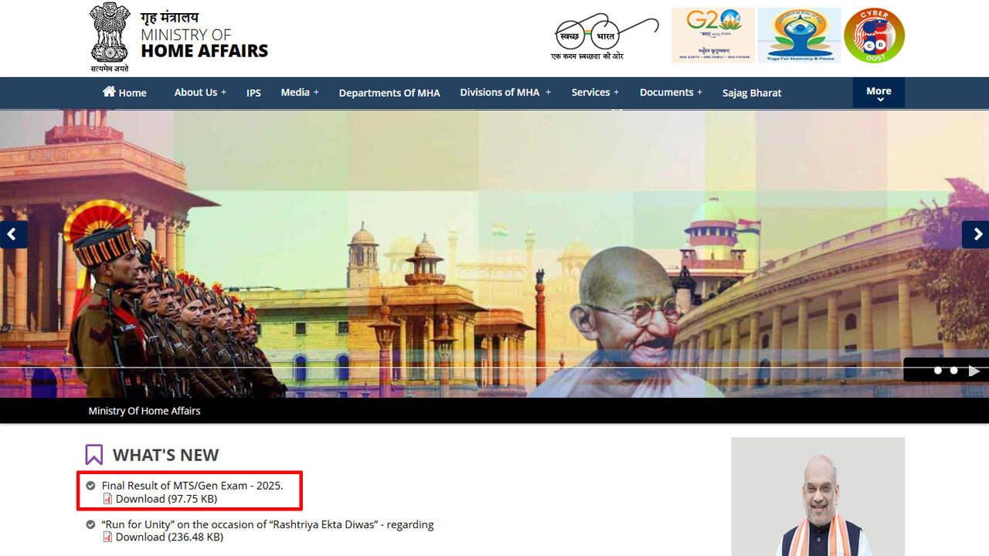989x556 pixels.
Task: Open the Cyber Dost round logo
Action: coord(874,36)
